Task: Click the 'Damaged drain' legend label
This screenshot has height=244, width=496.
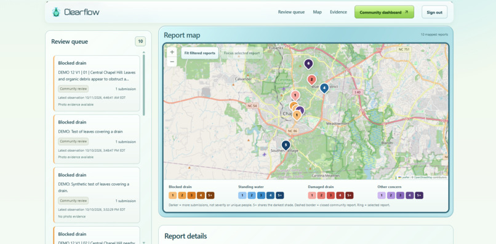Action: [x=321, y=187]
